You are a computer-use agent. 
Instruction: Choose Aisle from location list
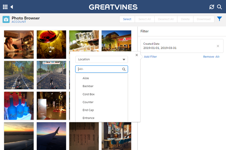[x=86, y=78]
